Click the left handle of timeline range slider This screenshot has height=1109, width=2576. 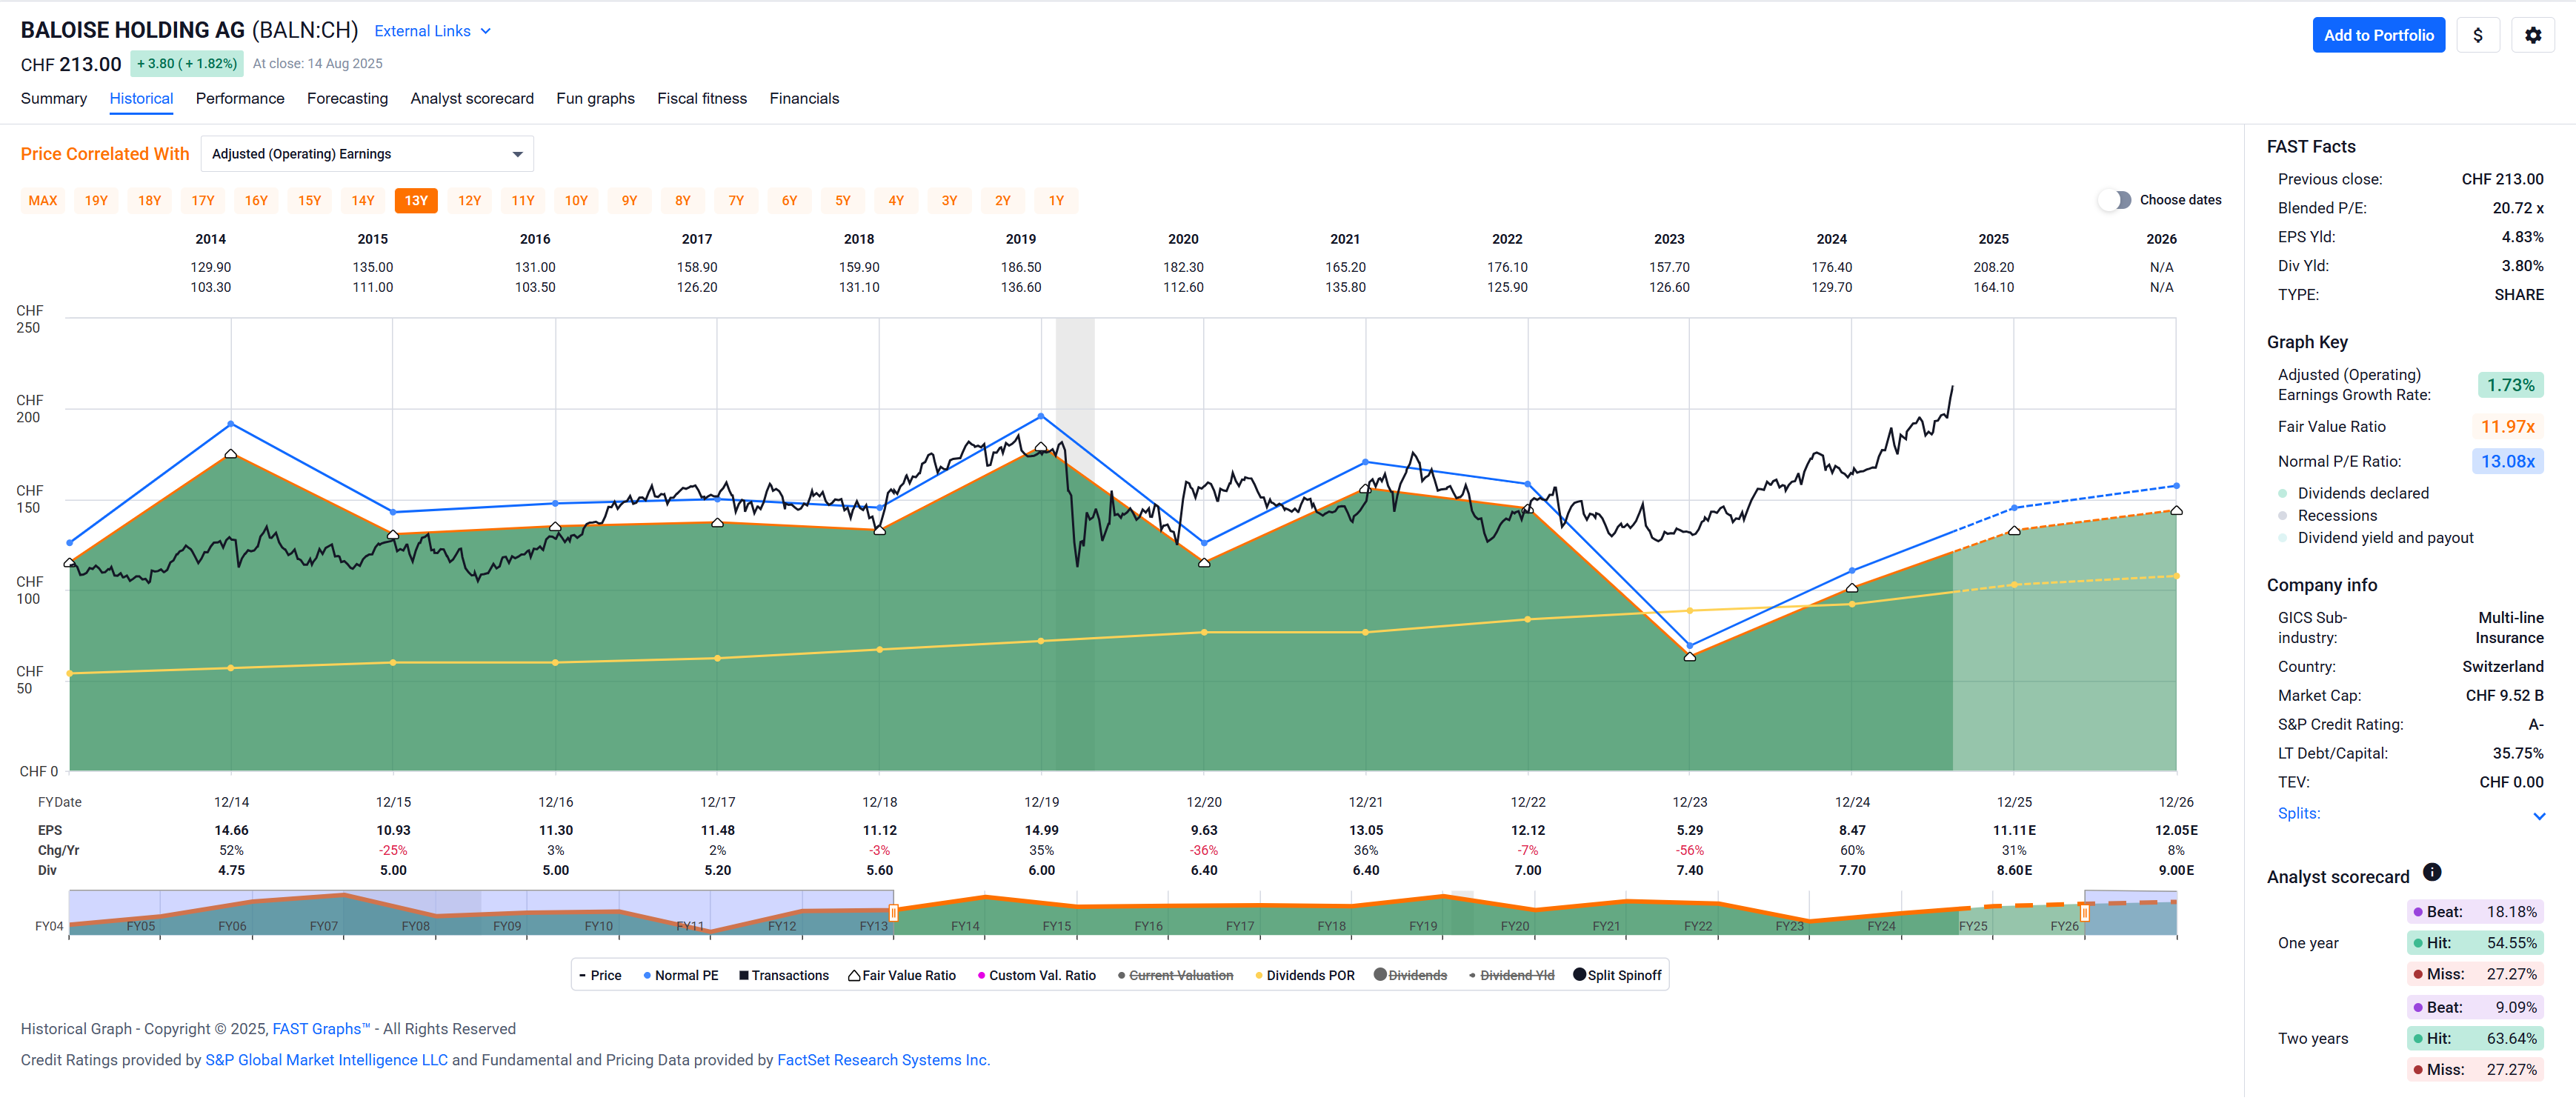tap(893, 912)
